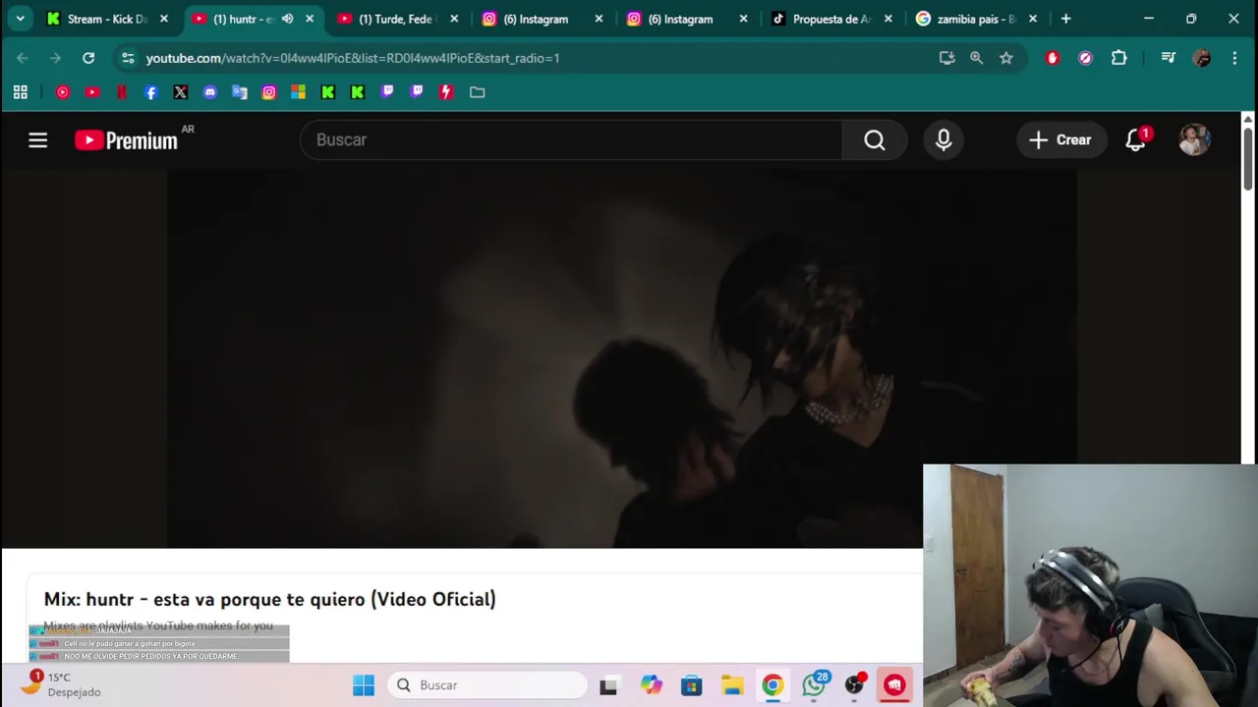1258x707 pixels.
Task: Open the purple circle-slash extension icon
Action: pos(1085,58)
